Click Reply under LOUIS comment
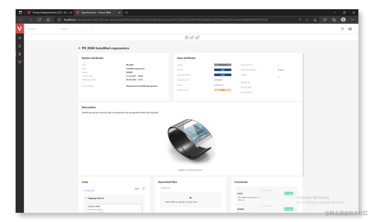Screen dimensions: 374x222 coord(241,200)
